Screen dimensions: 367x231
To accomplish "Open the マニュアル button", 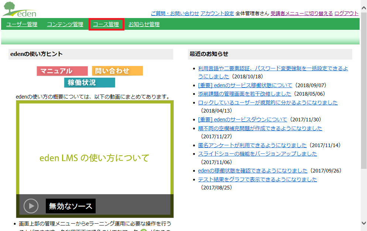I will pos(62,71).
